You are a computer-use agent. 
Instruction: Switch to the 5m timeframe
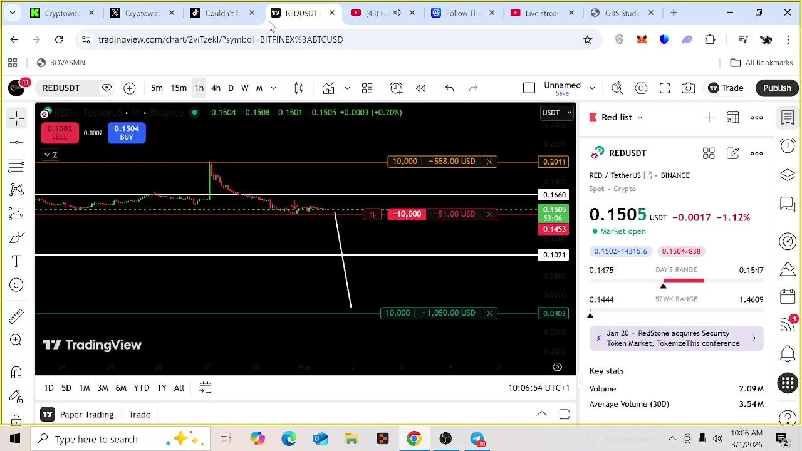click(x=157, y=88)
